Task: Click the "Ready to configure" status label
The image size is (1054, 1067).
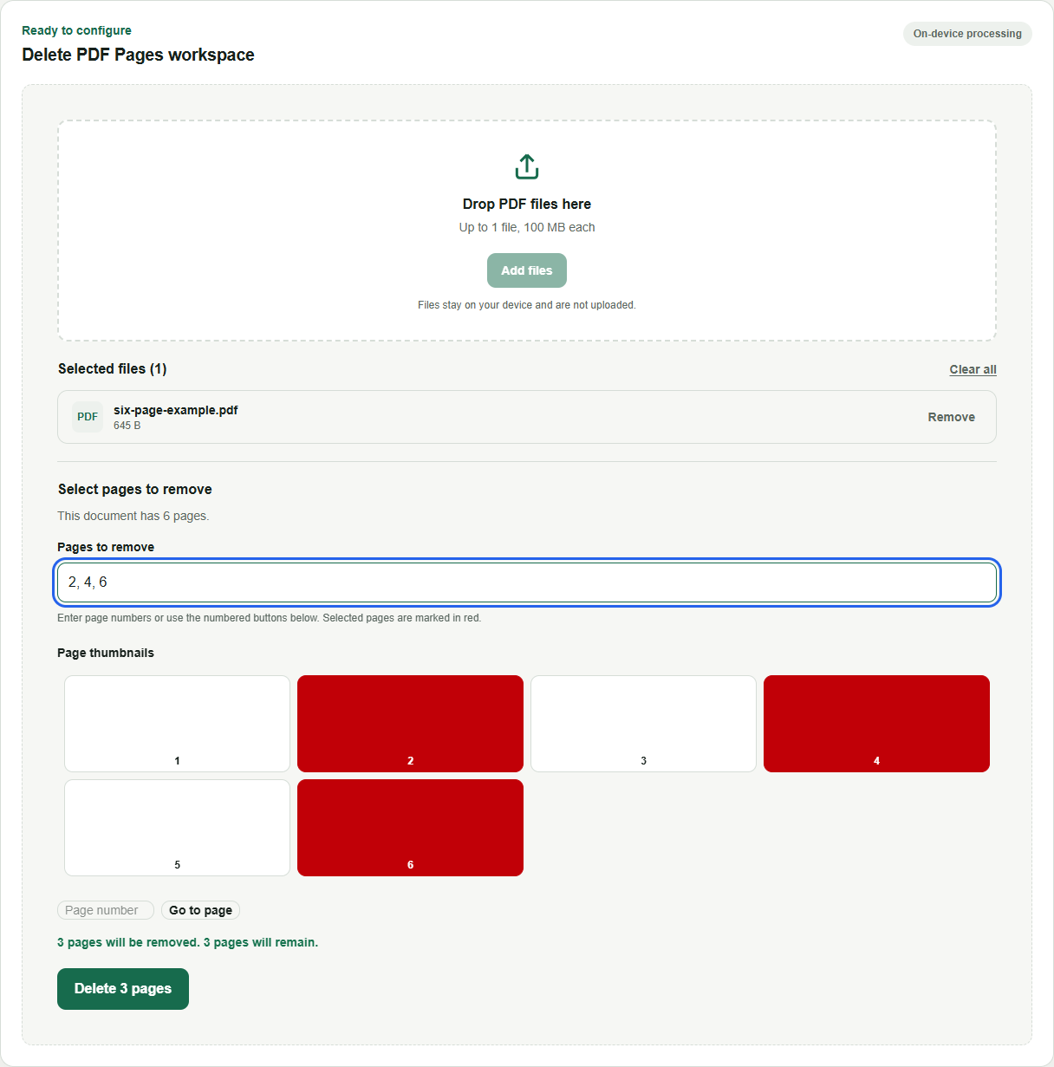Action: tap(76, 30)
